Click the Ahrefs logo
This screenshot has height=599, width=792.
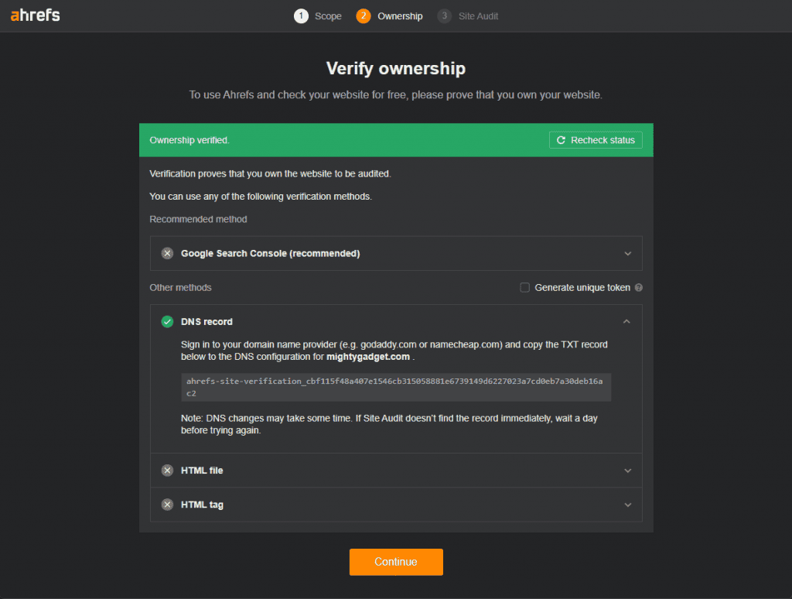tap(36, 15)
